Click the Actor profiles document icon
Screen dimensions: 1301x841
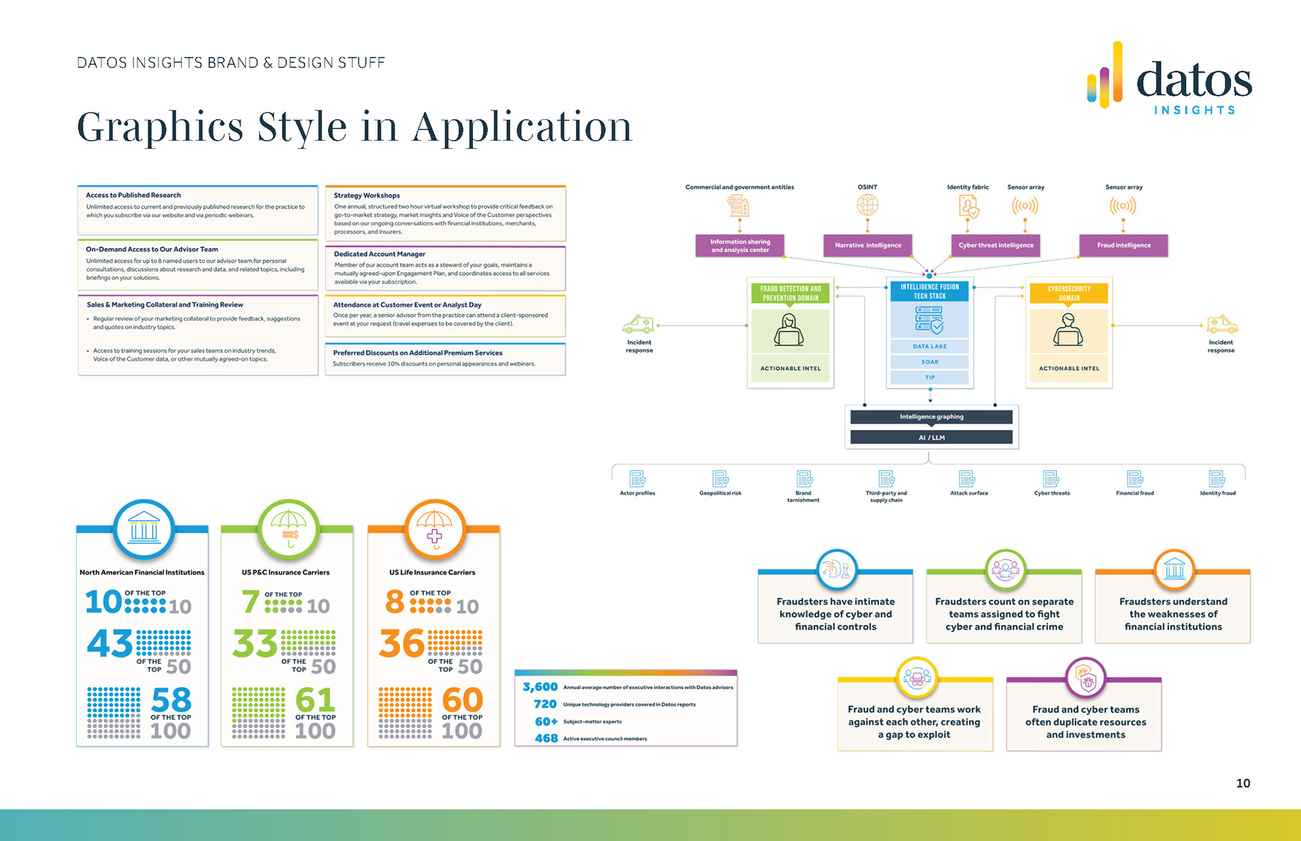(637, 479)
